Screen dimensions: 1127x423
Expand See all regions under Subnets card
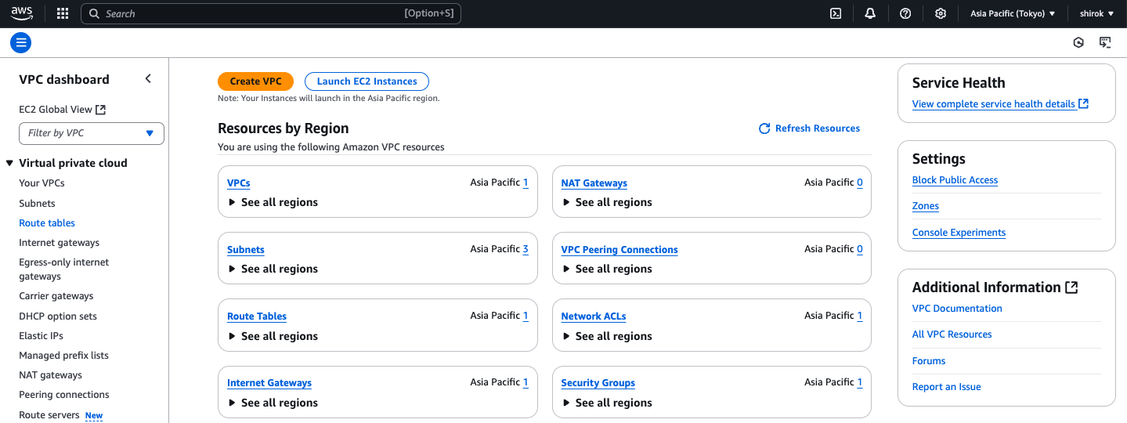(x=273, y=269)
